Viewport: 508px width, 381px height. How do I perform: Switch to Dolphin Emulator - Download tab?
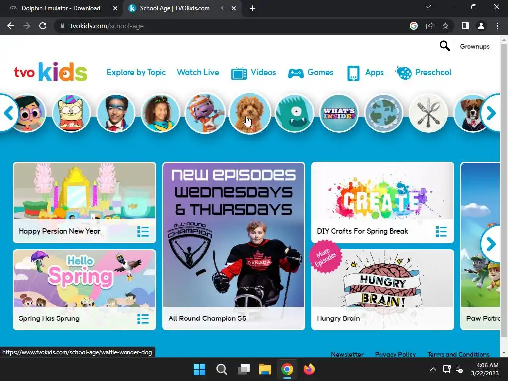click(61, 8)
